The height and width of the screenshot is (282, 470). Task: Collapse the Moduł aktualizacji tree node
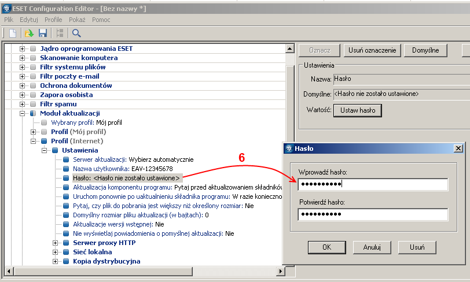pos(23,113)
